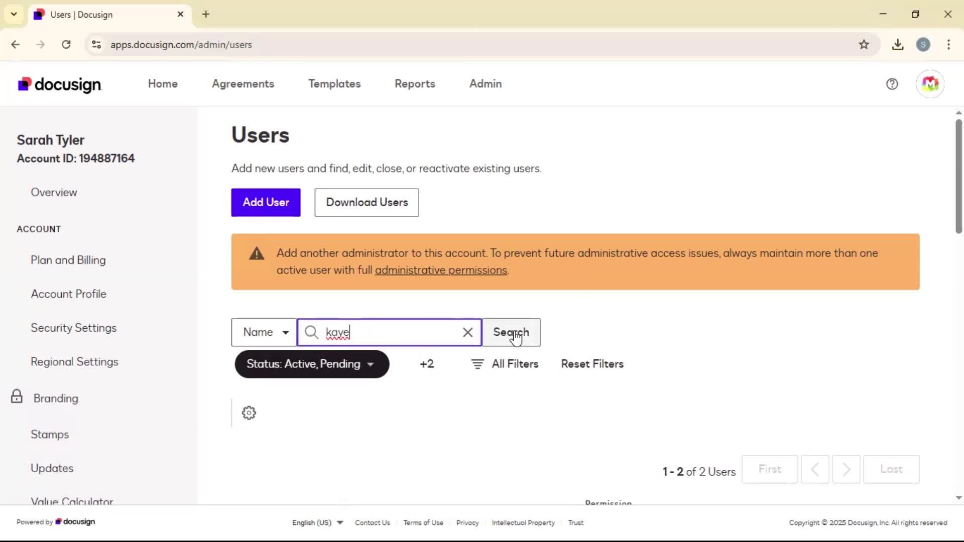Go to next page arrow in pagination
Image resolution: width=964 pixels, height=542 pixels.
(x=846, y=469)
